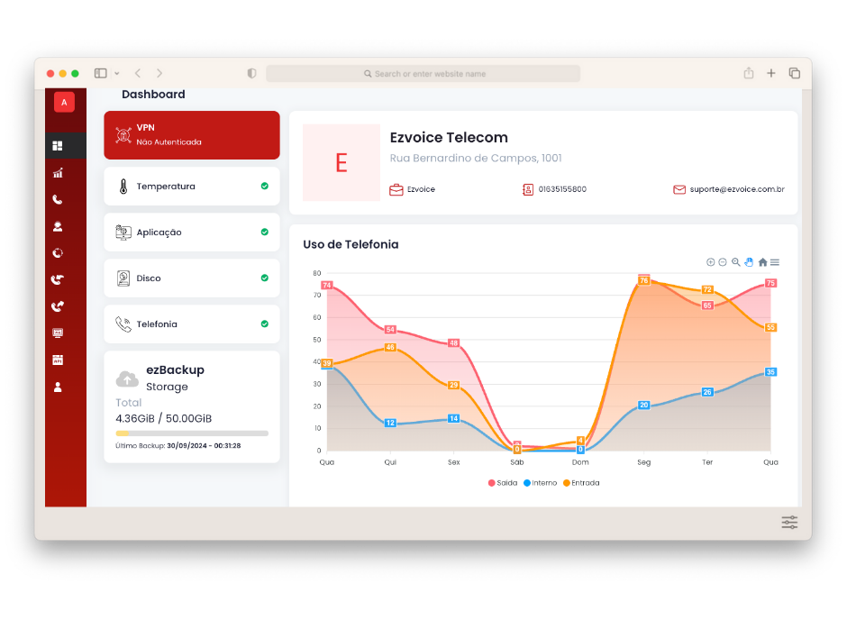Open a new tab with plus icon
Screen dimensions: 847x620
(770, 73)
